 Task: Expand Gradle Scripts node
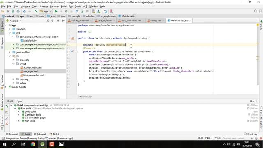[x=6, y=87]
